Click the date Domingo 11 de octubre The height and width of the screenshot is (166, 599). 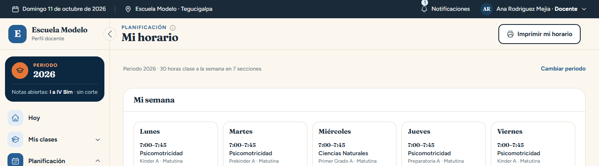click(64, 9)
